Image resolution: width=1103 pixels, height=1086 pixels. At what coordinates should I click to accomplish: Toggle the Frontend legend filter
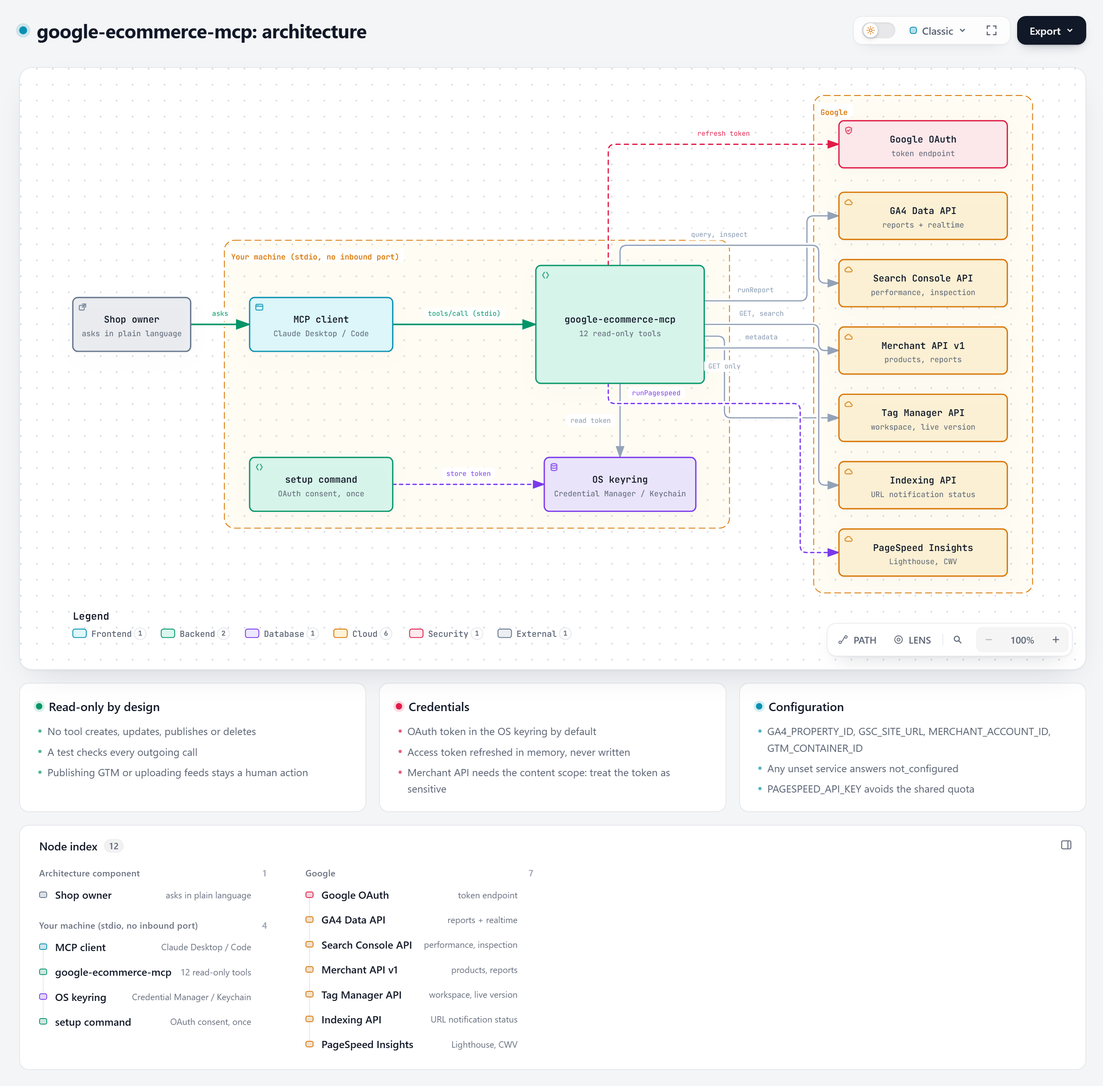(x=109, y=634)
